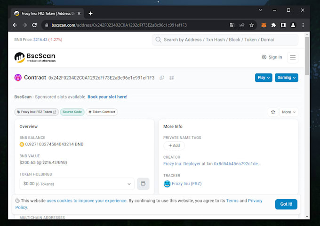The height and width of the screenshot is (226, 320).
Task: Click the BscScan search field
Action: pyautogui.click(x=225, y=40)
